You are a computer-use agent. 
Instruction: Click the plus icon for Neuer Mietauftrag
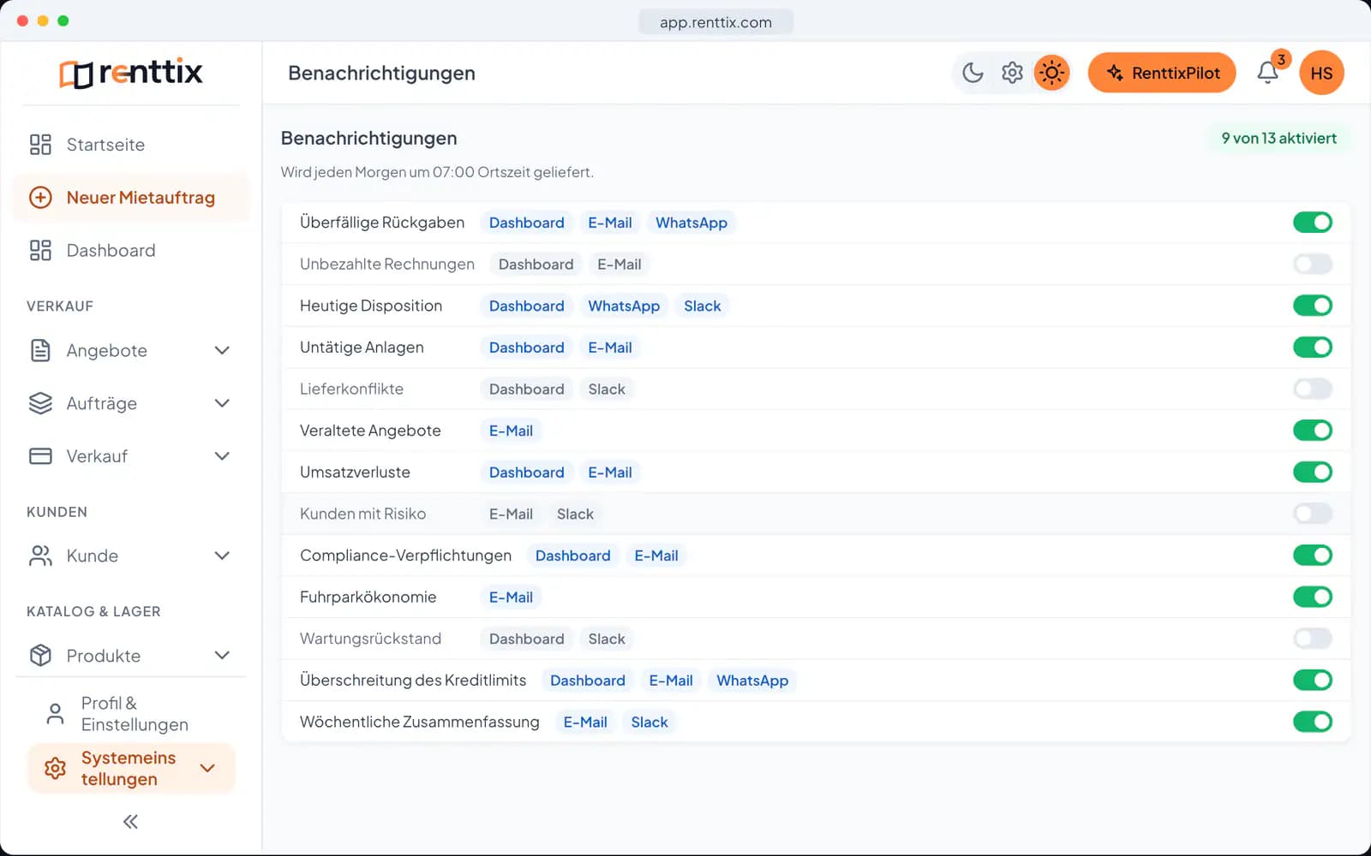click(x=40, y=198)
